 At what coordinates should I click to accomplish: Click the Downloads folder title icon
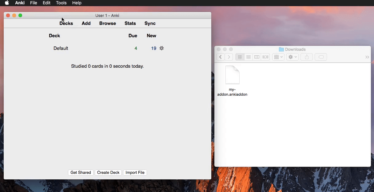click(281, 49)
